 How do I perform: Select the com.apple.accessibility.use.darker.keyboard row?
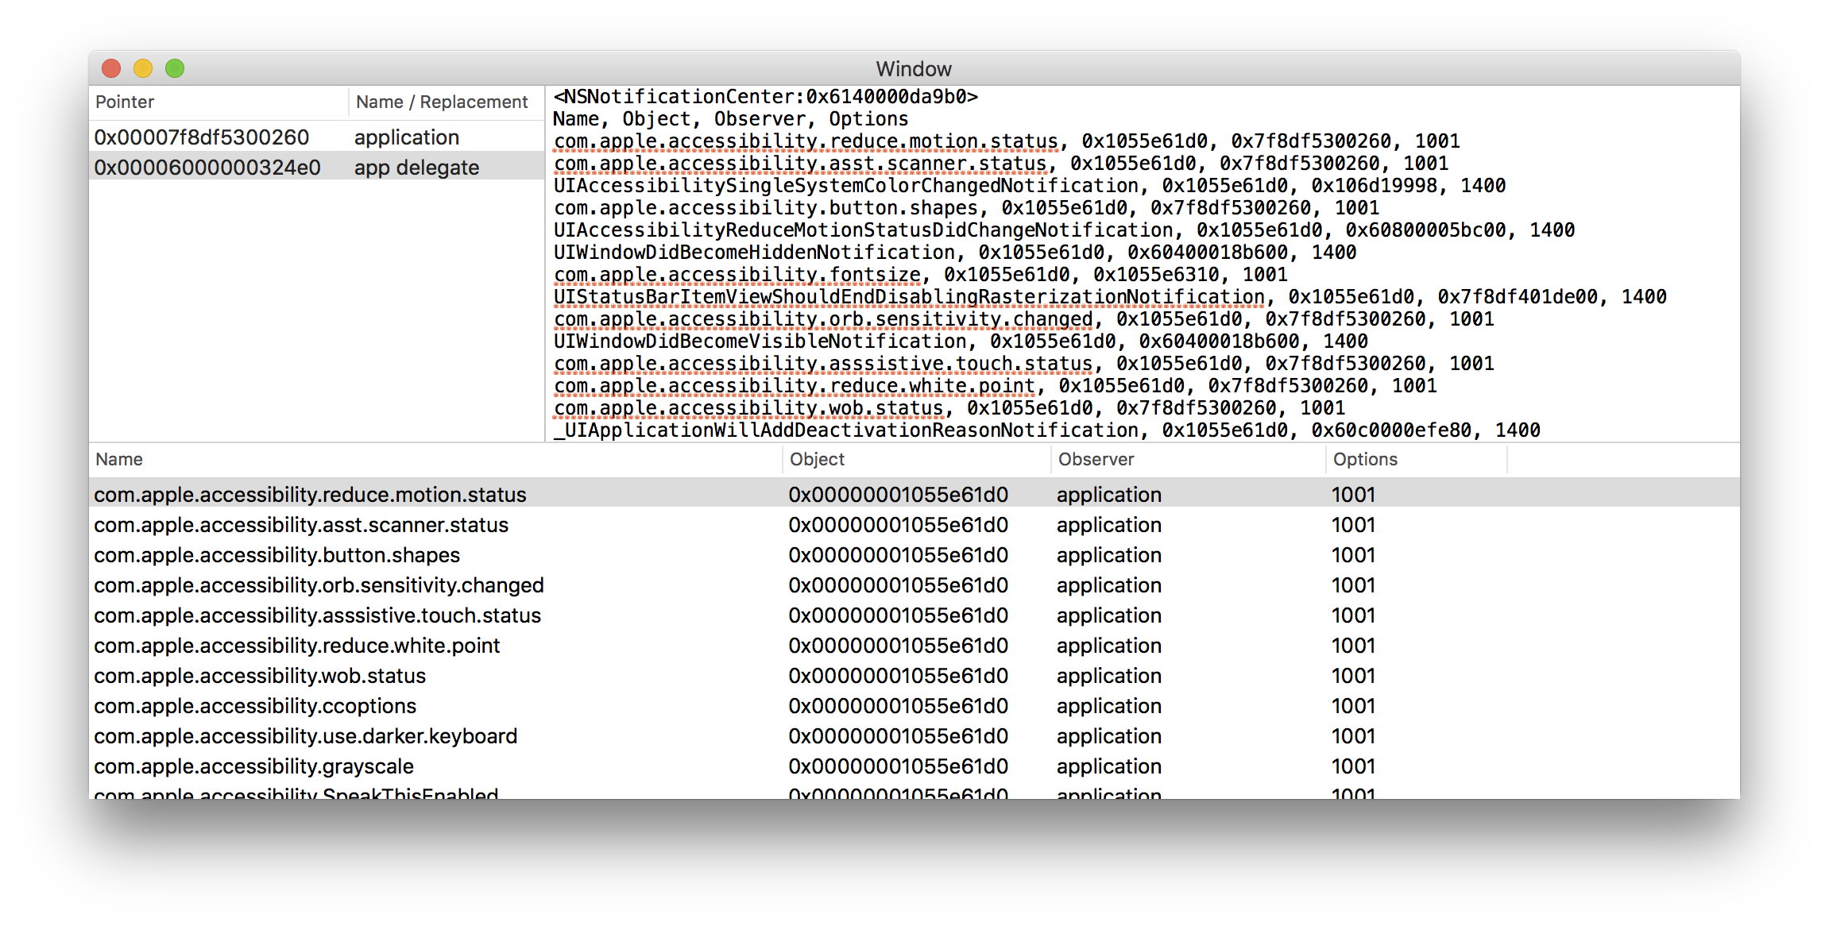coord(305,736)
